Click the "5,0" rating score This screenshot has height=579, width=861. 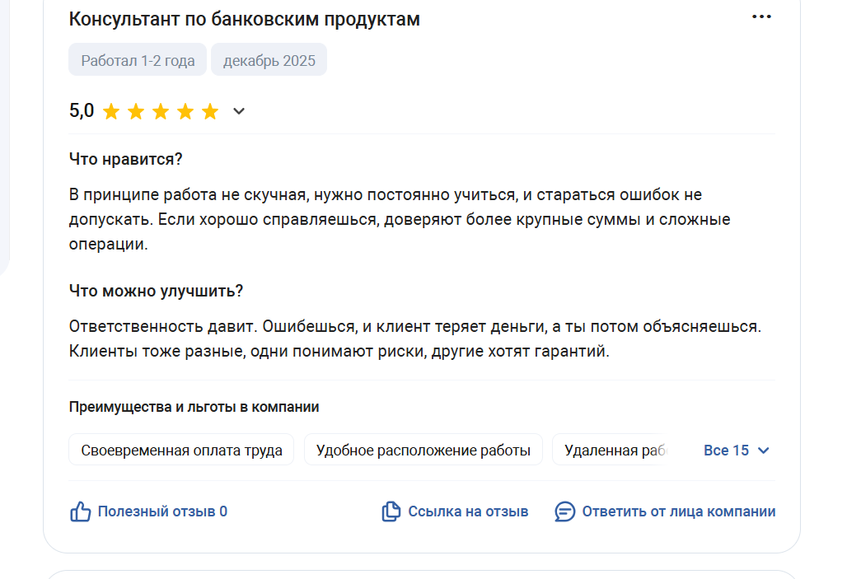click(x=82, y=111)
